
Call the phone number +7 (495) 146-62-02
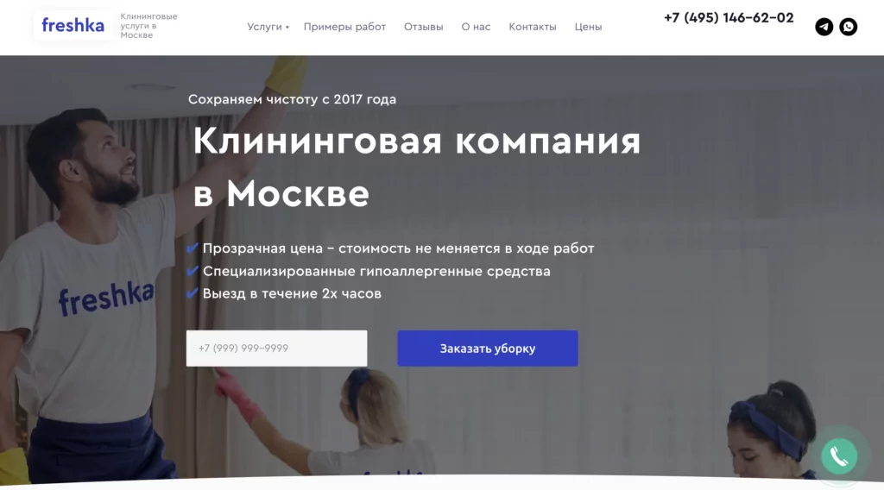[x=729, y=18]
